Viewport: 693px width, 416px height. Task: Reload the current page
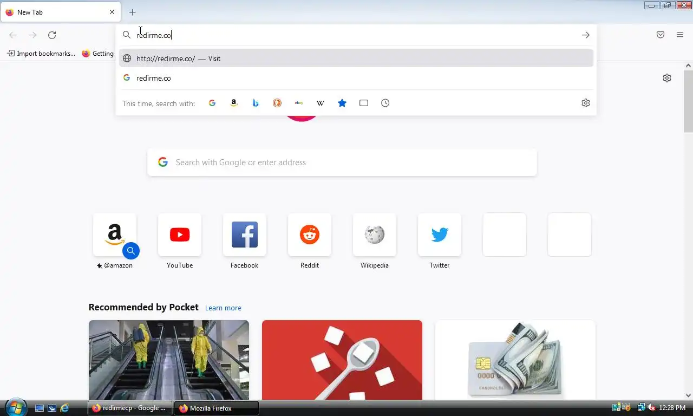pyautogui.click(x=52, y=35)
